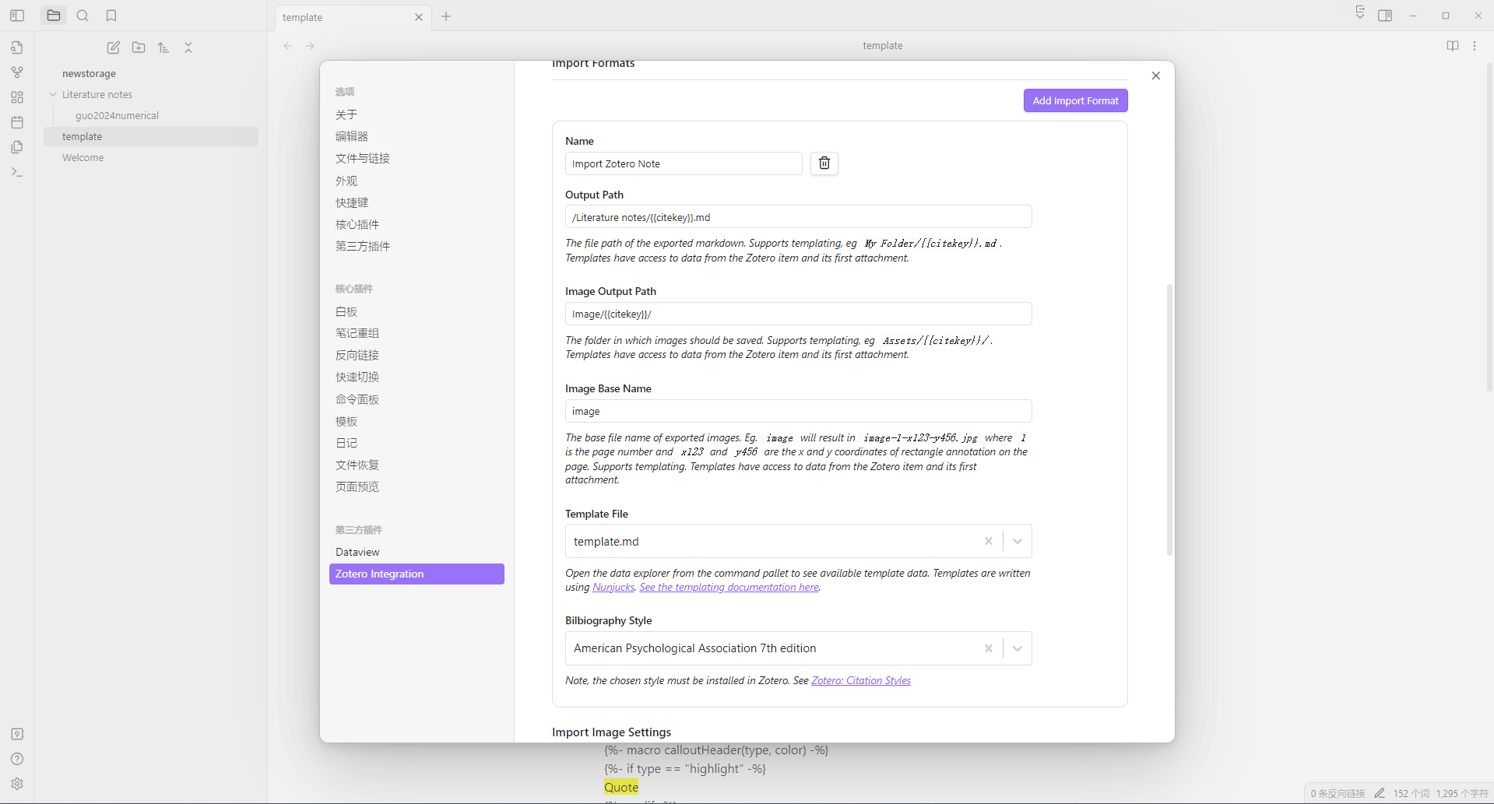Open the 快捷键 settings section

pyautogui.click(x=352, y=202)
